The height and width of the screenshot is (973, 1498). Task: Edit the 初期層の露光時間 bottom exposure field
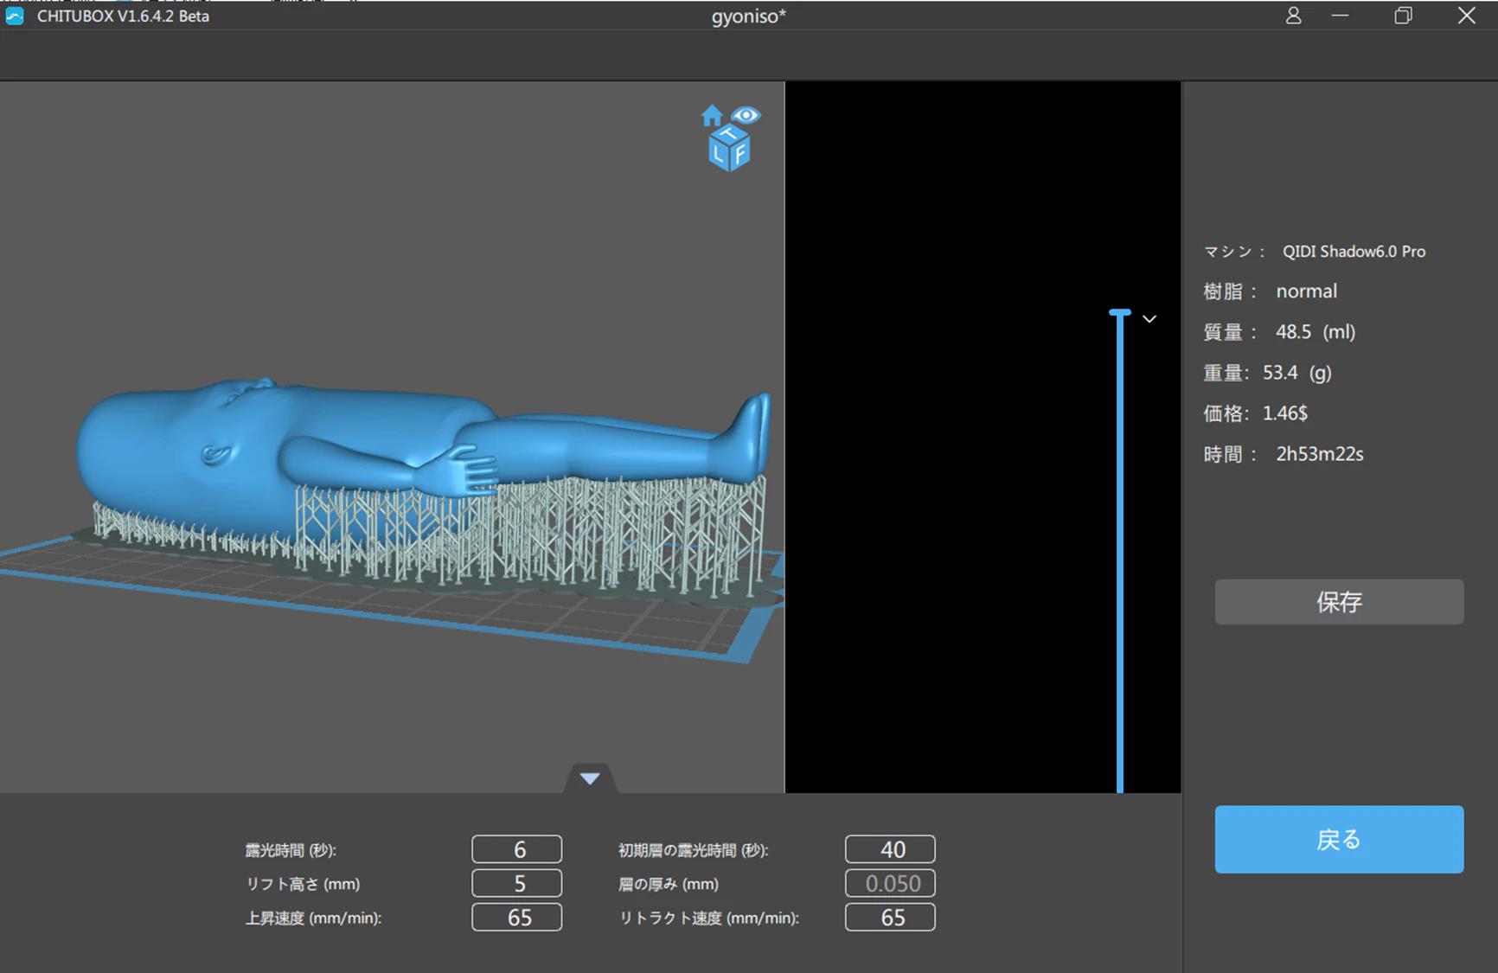click(x=890, y=849)
